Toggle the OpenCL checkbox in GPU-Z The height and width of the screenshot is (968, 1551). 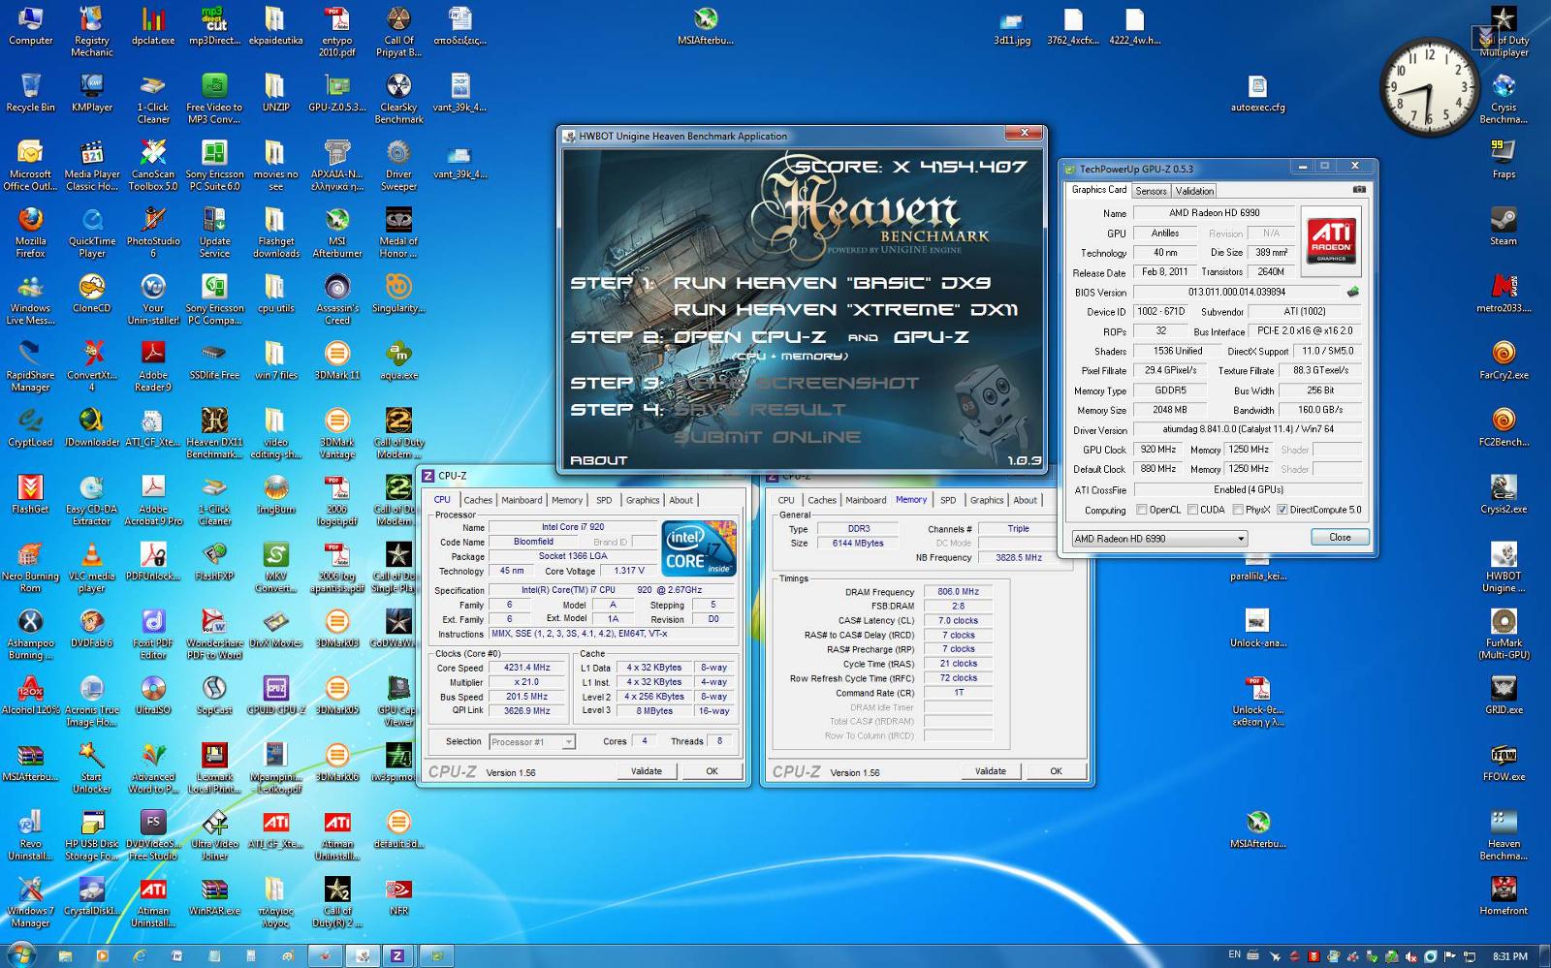(x=1142, y=510)
